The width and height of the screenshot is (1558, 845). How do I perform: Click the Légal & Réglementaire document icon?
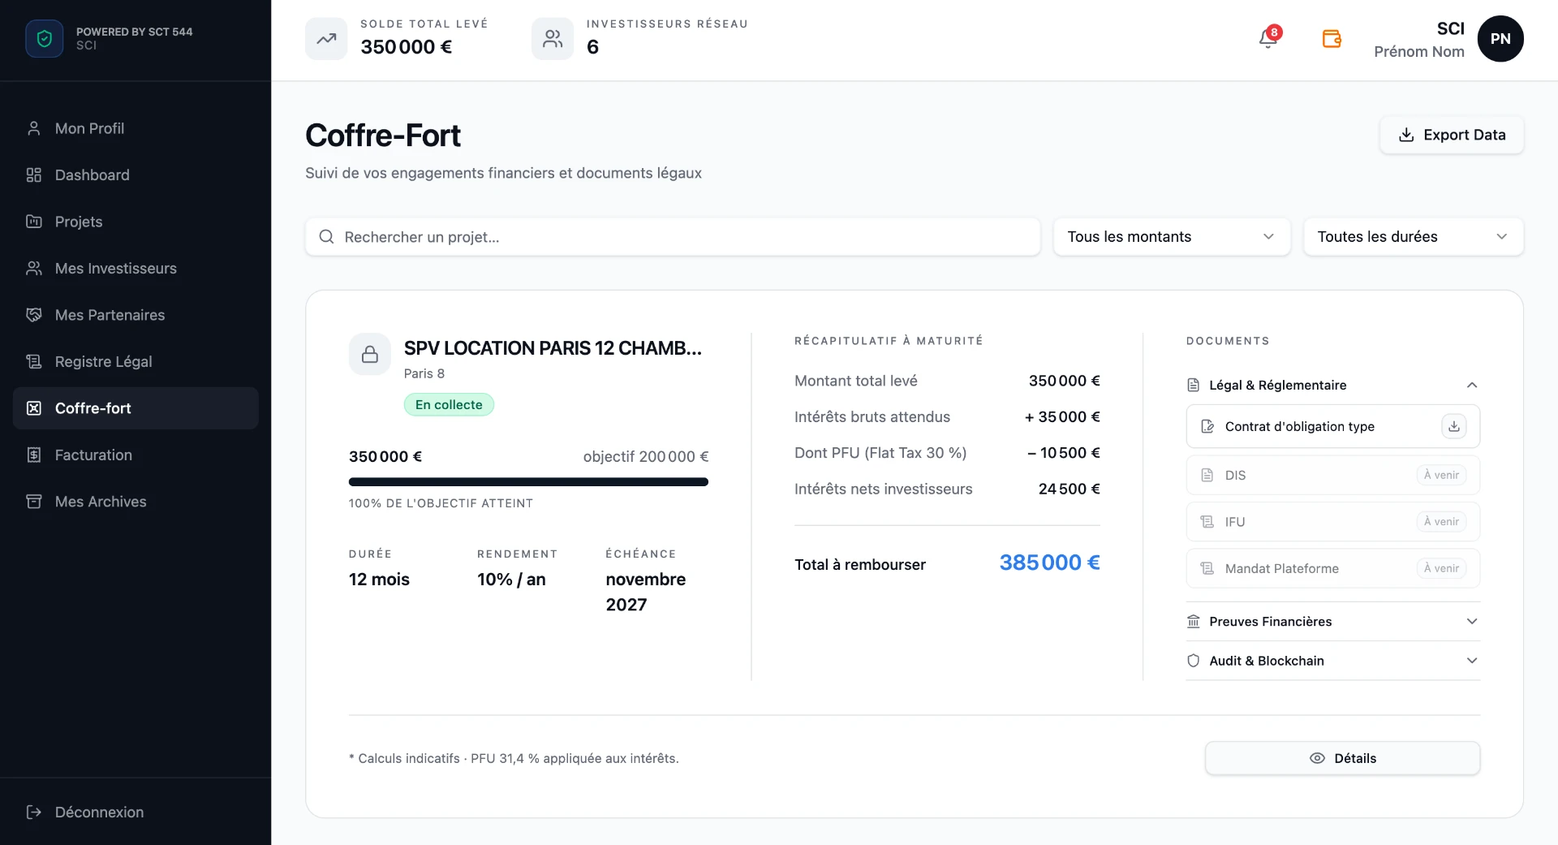pyautogui.click(x=1194, y=385)
